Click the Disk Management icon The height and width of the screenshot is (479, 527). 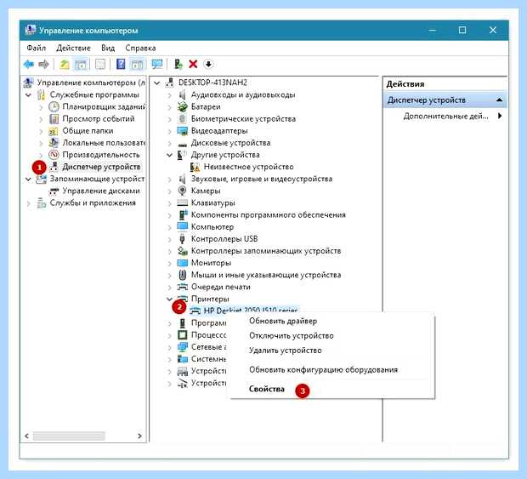pos(54,191)
